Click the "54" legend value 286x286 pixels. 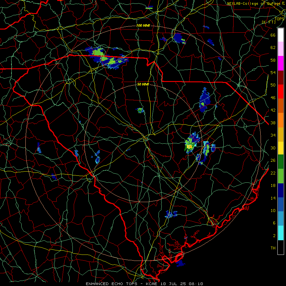click(x=273, y=72)
